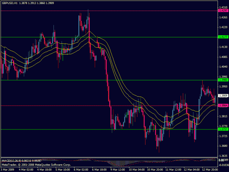
Task: Click the 4 Mar 18:00 time label
Action: pyautogui.click(x=44, y=169)
